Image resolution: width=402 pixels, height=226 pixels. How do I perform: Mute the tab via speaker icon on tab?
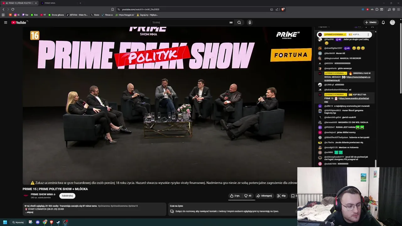click(x=7, y=3)
